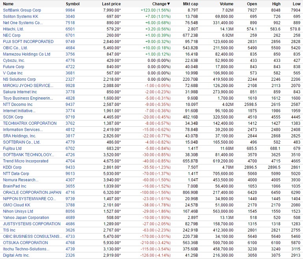This screenshot has width=303, height=259.
Task: Select Trend Micro last price 4,675.00
Action: [x=112, y=161]
